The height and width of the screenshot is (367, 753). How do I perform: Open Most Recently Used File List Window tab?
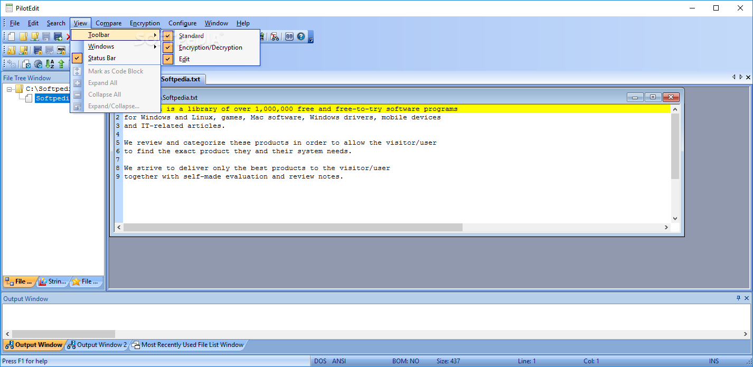[188, 345]
